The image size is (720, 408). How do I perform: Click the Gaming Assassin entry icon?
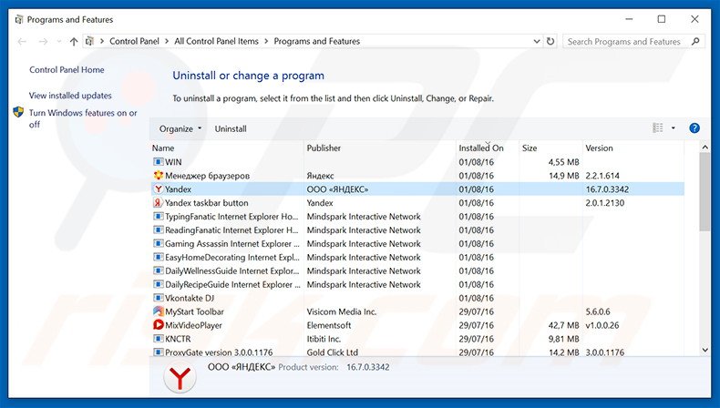(158, 244)
